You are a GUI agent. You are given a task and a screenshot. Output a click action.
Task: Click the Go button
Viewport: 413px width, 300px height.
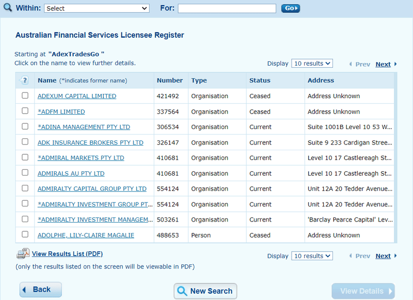coord(291,8)
